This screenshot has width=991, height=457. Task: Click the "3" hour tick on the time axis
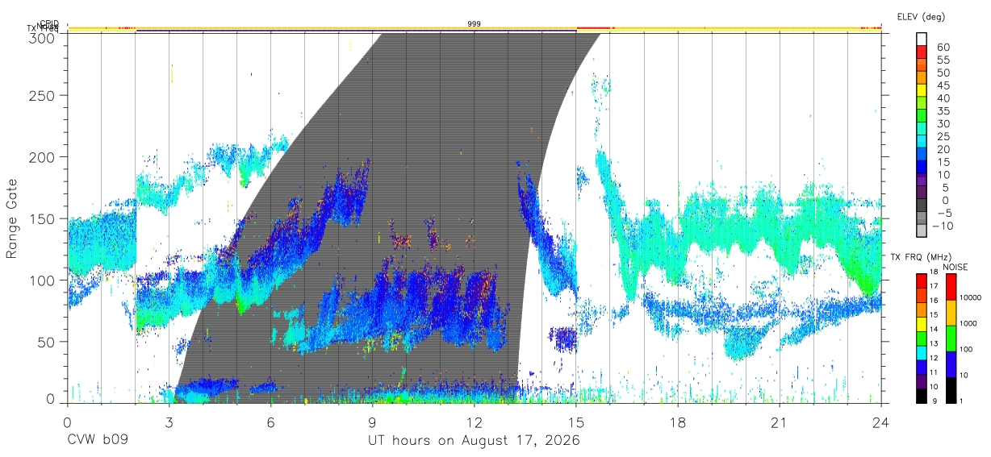[169, 421]
